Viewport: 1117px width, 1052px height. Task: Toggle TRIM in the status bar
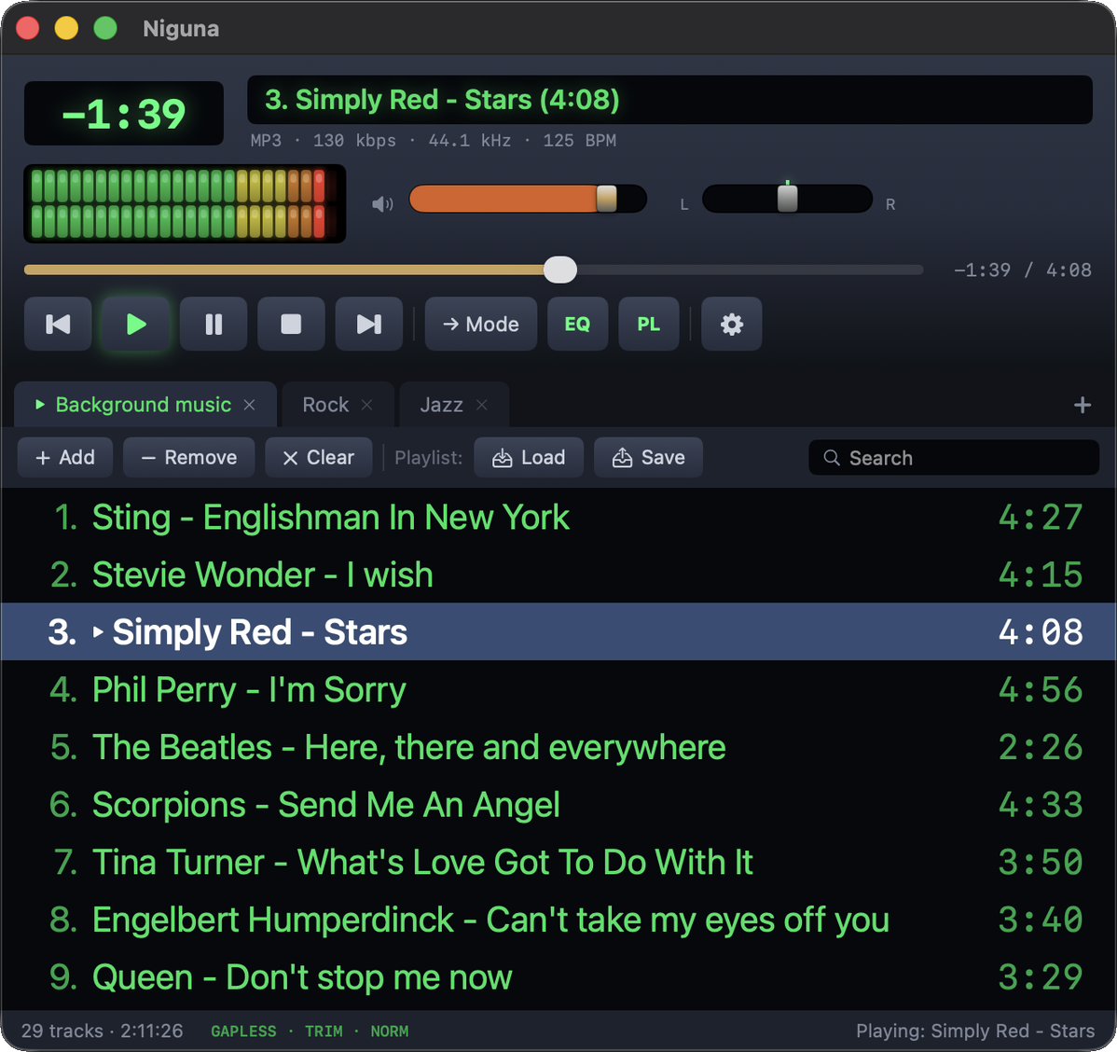click(324, 1031)
